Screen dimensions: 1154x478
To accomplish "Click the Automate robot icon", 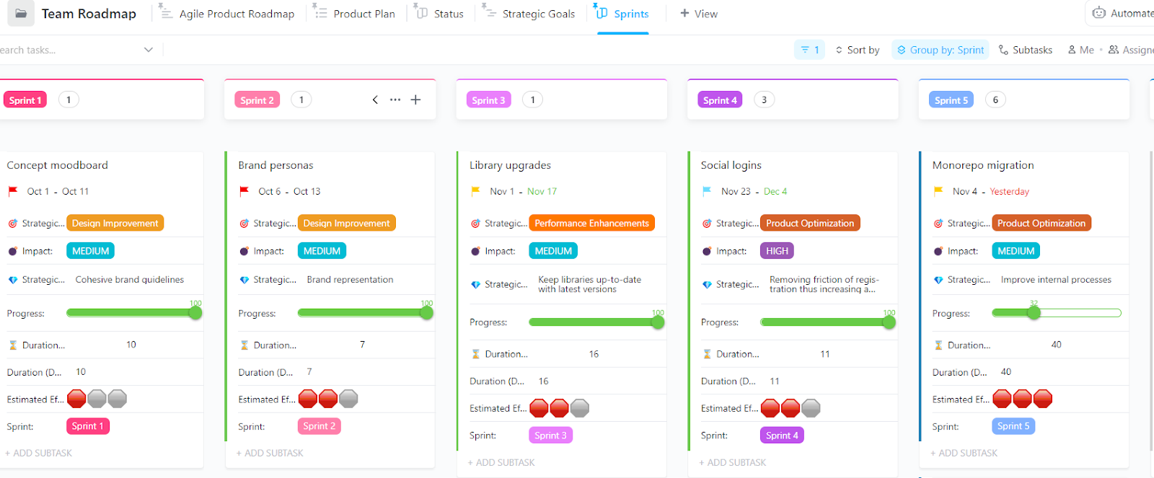I will [1098, 13].
